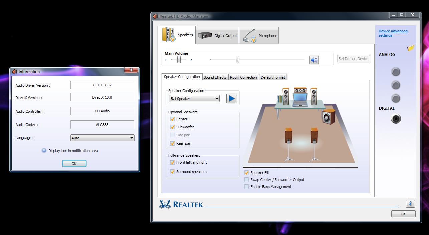
Task: Switch to the Digital Output device tab
Action: [217, 35]
